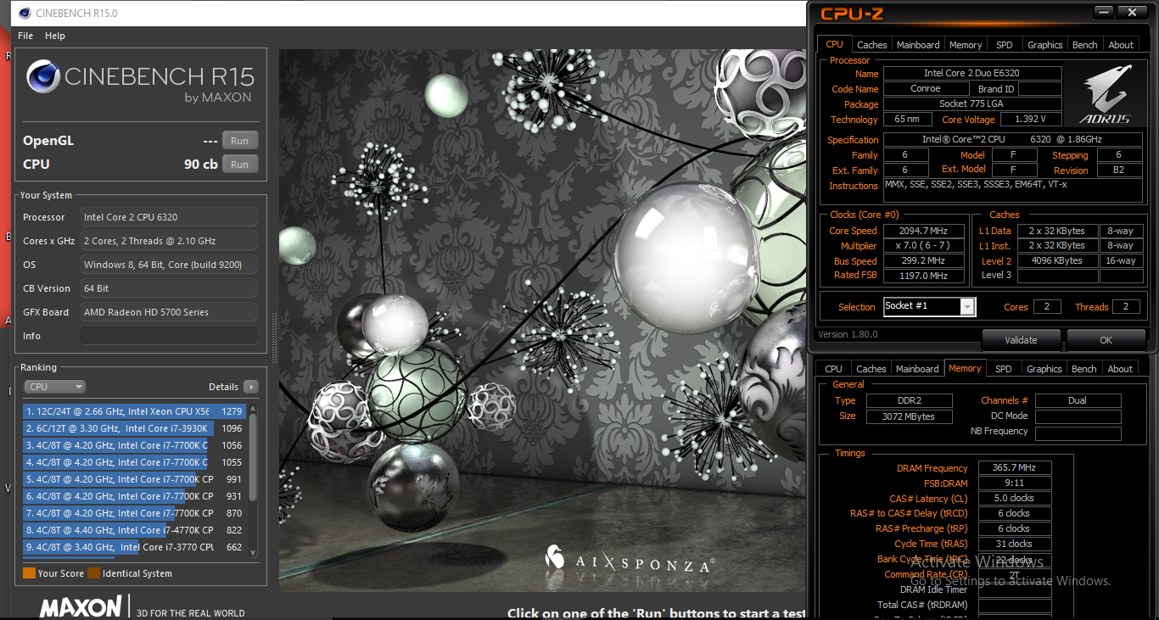Viewport: 1159px width, 620px height.
Task: Click the MAXON logo at bottom left
Action: coord(81,607)
